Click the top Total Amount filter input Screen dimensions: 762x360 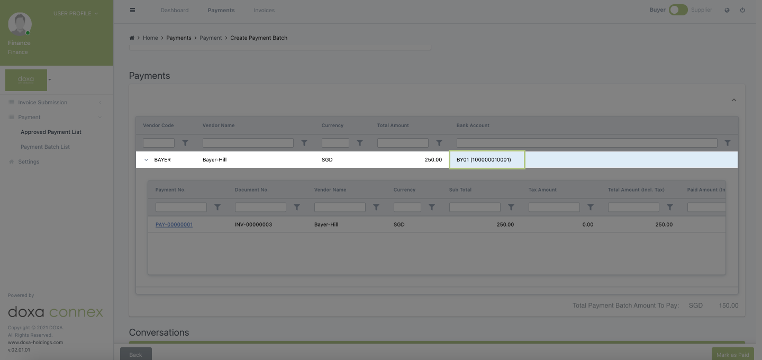403,143
